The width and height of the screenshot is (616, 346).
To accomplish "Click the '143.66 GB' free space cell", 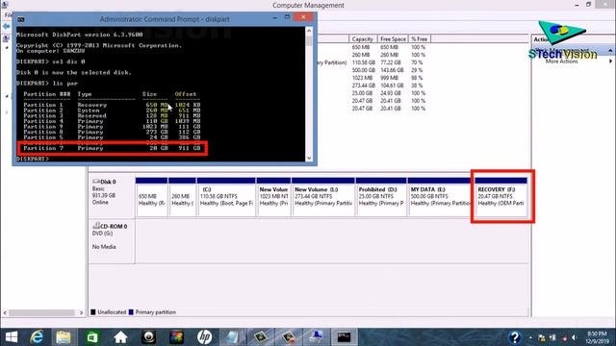I will pyautogui.click(x=392, y=70).
